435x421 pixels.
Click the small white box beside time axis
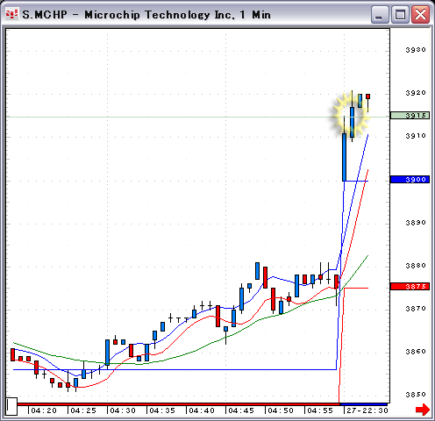pos(11,406)
